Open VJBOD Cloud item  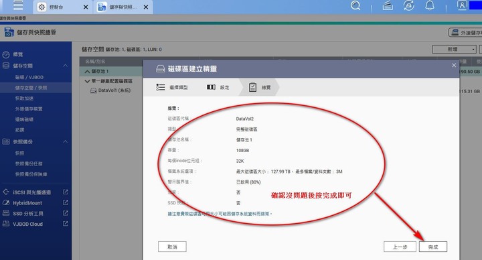27,224
